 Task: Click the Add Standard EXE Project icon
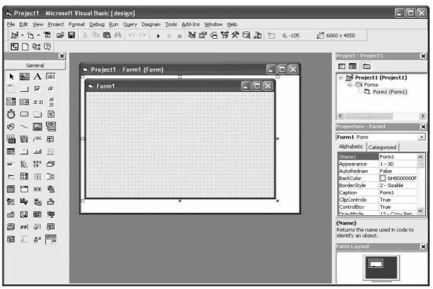14,35
